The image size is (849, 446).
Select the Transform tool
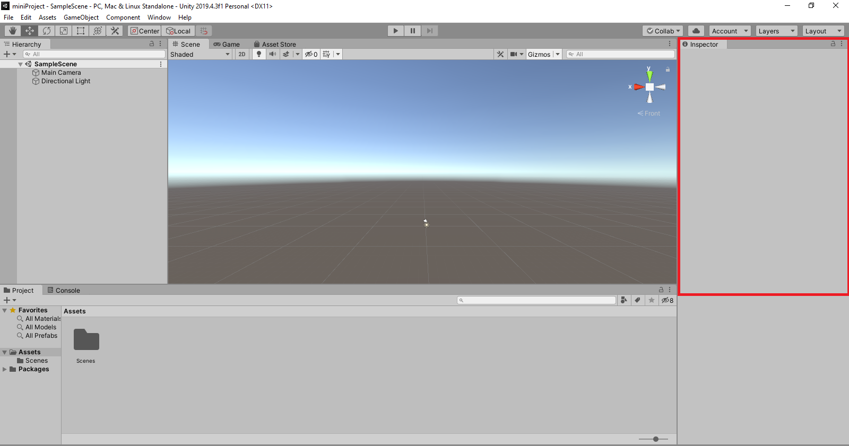tap(98, 31)
